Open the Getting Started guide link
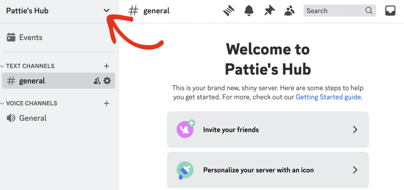 (328, 97)
